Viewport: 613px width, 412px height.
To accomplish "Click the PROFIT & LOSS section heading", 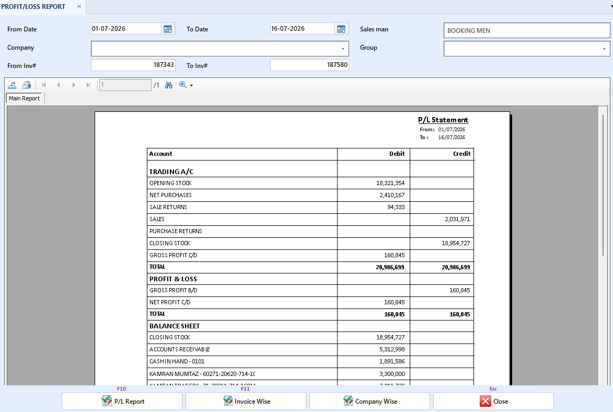I will 173,279.
